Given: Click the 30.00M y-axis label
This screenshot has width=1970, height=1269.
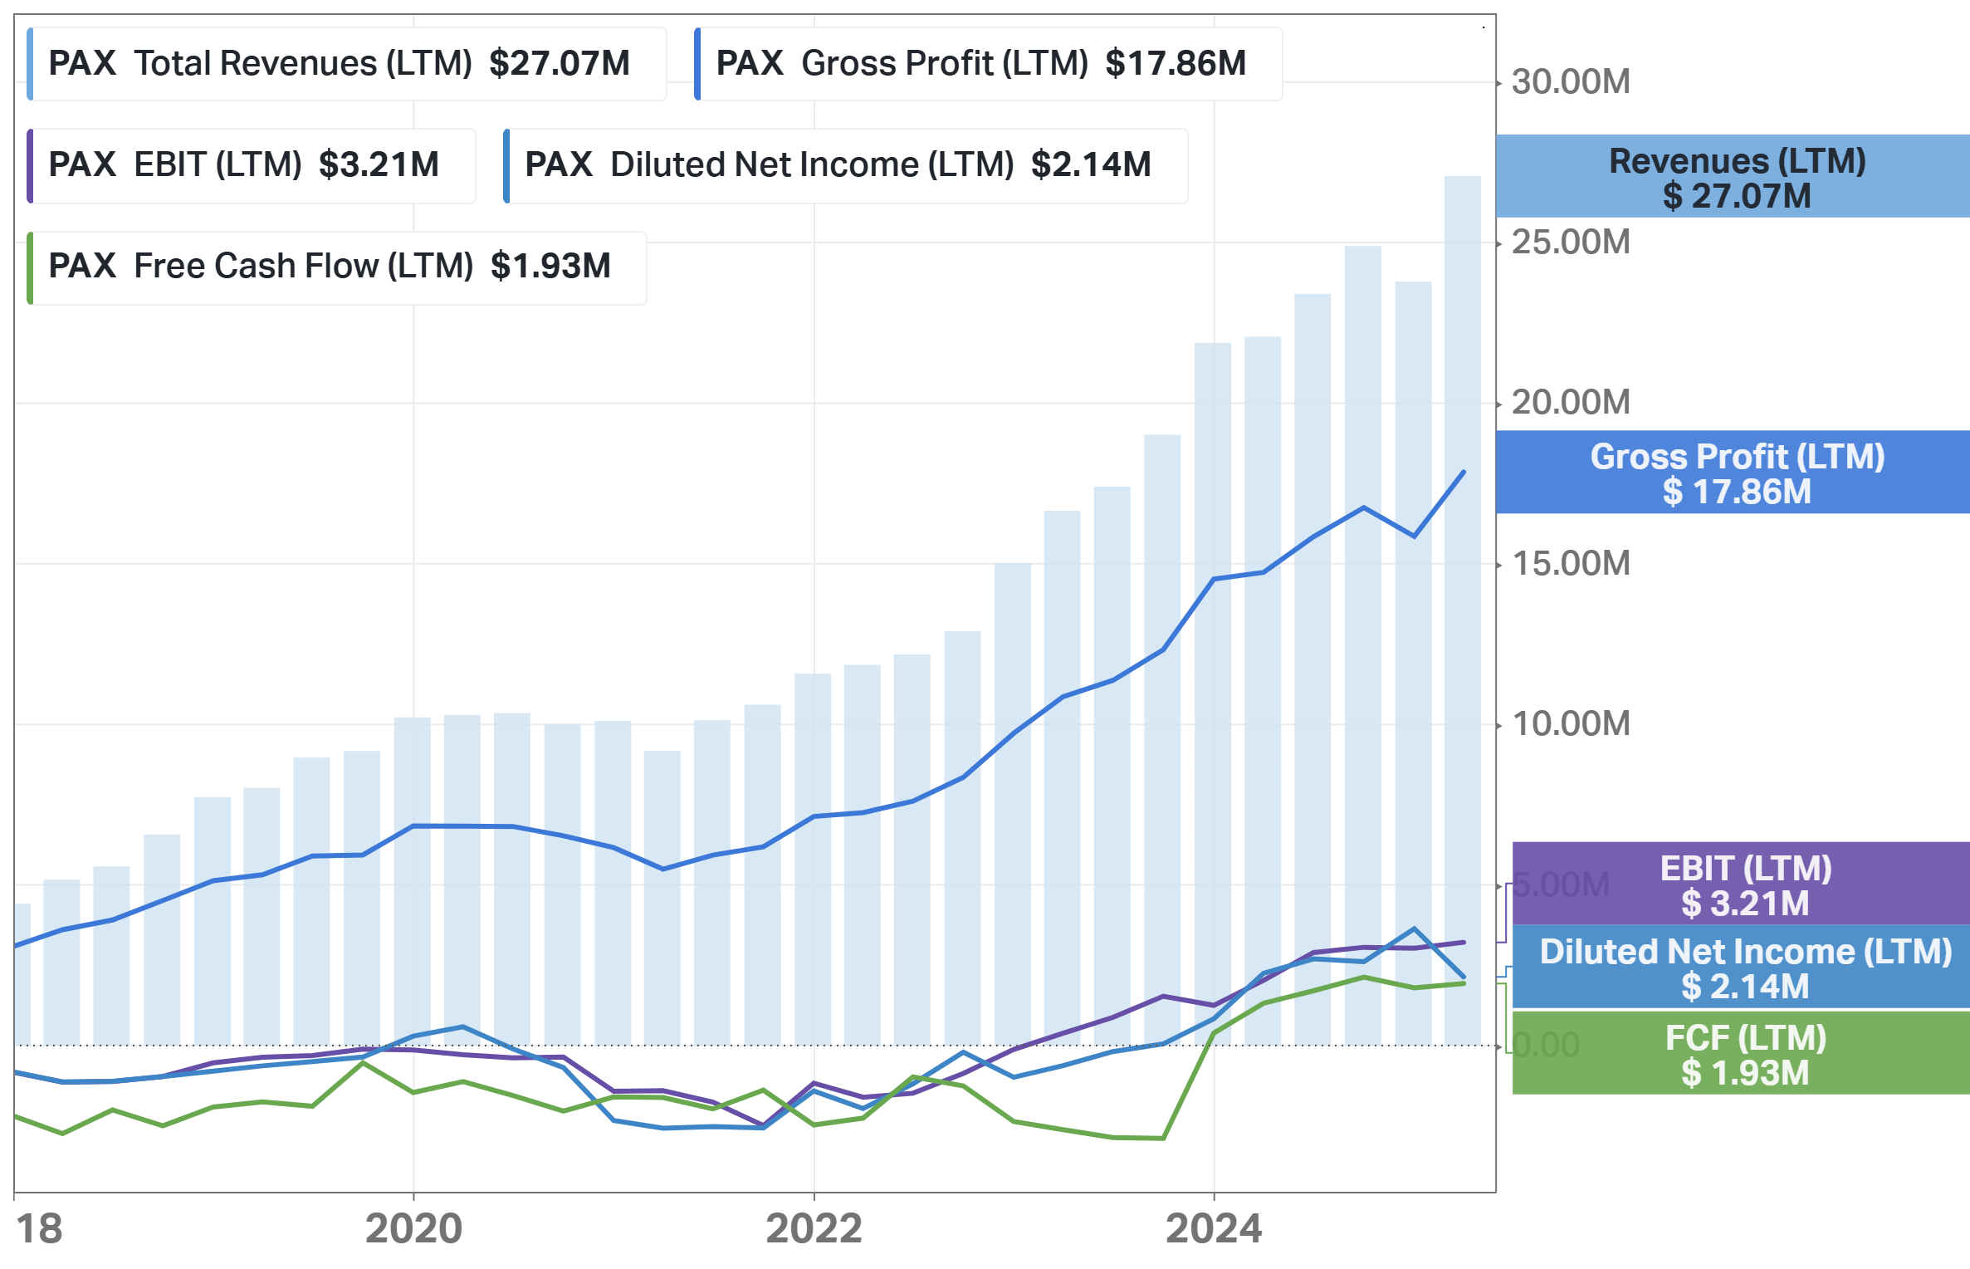Looking at the screenshot, I should [1570, 82].
